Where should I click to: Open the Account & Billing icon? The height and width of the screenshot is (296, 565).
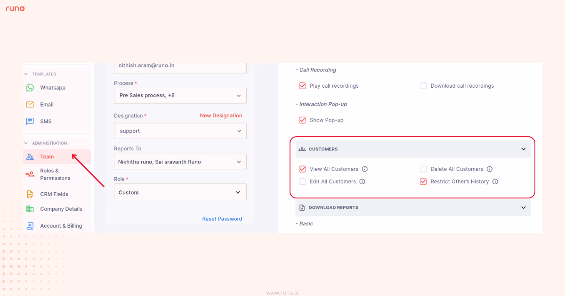click(30, 225)
